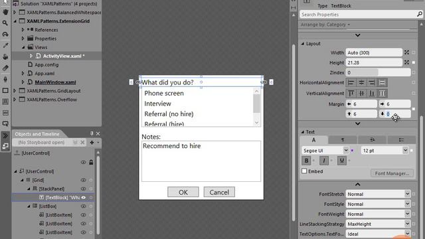The height and width of the screenshot is (239, 425).
Task: Open the Assets double-chevron button
Action: (x=5, y=135)
